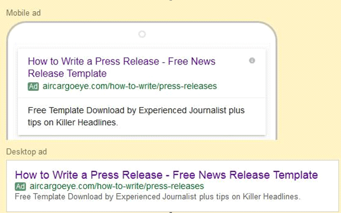Click the "Mobile ad" label
This screenshot has width=341, height=213.
[23, 13]
